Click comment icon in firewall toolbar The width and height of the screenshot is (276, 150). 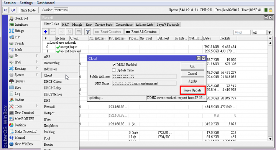pos(79,32)
